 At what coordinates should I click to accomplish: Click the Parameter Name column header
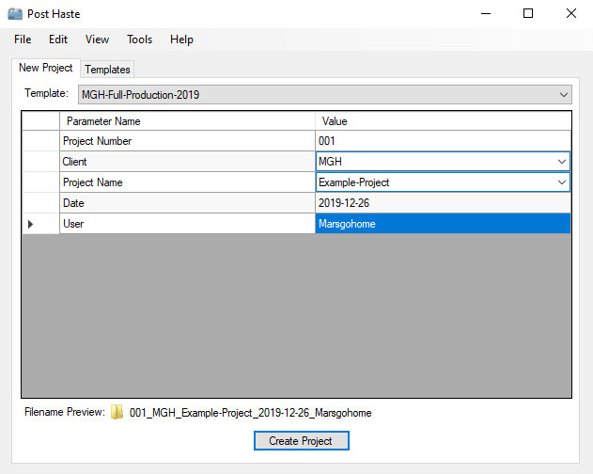pos(187,121)
